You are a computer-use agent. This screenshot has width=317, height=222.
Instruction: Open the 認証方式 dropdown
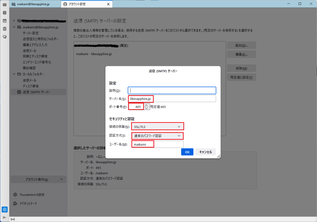[x=158, y=136]
